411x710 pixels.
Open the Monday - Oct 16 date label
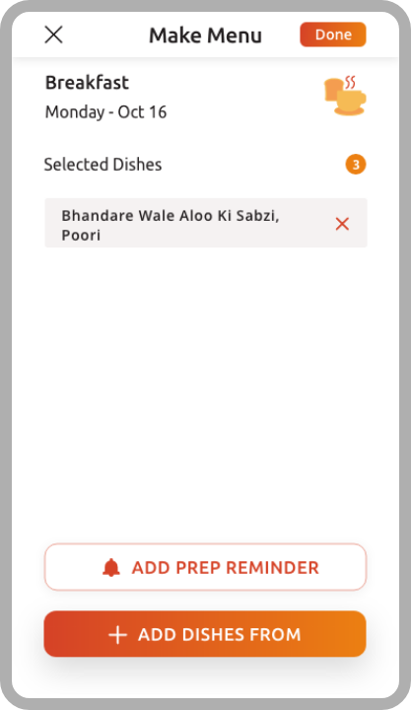point(105,111)
